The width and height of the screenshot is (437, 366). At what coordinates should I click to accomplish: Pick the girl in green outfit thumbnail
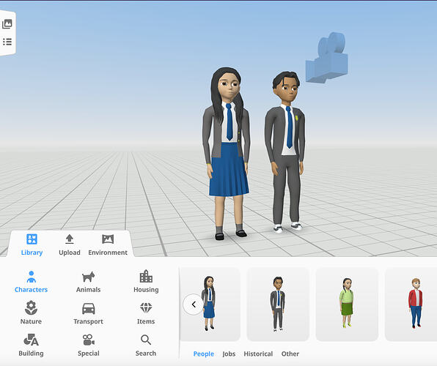pos(347,305)
